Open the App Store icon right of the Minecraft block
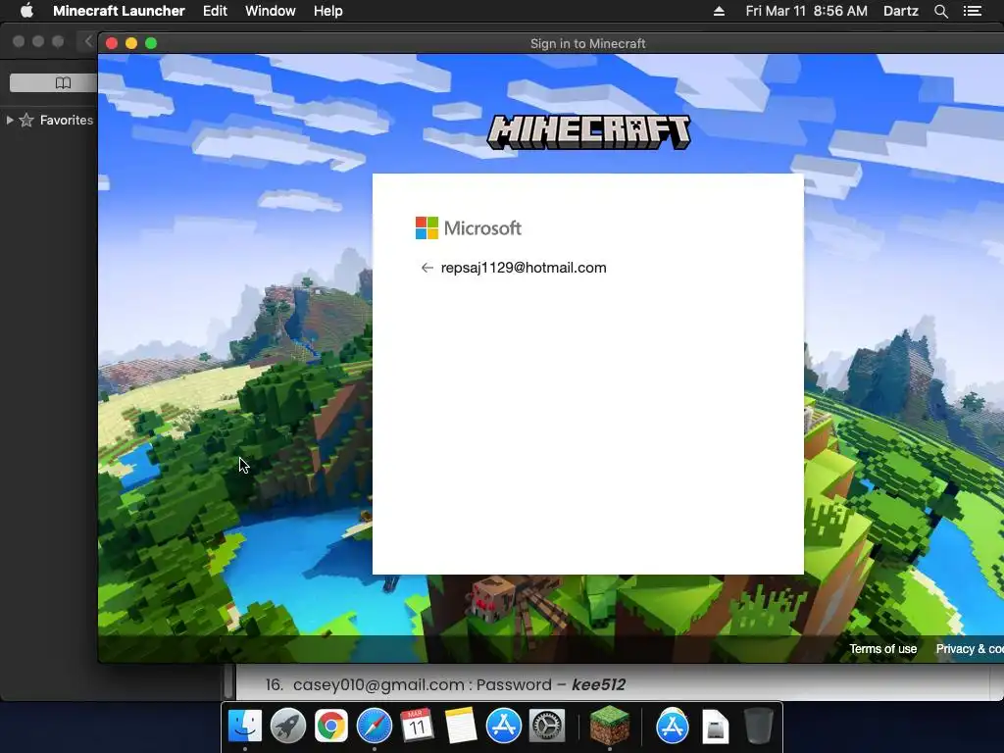 [x=673, y=727]
